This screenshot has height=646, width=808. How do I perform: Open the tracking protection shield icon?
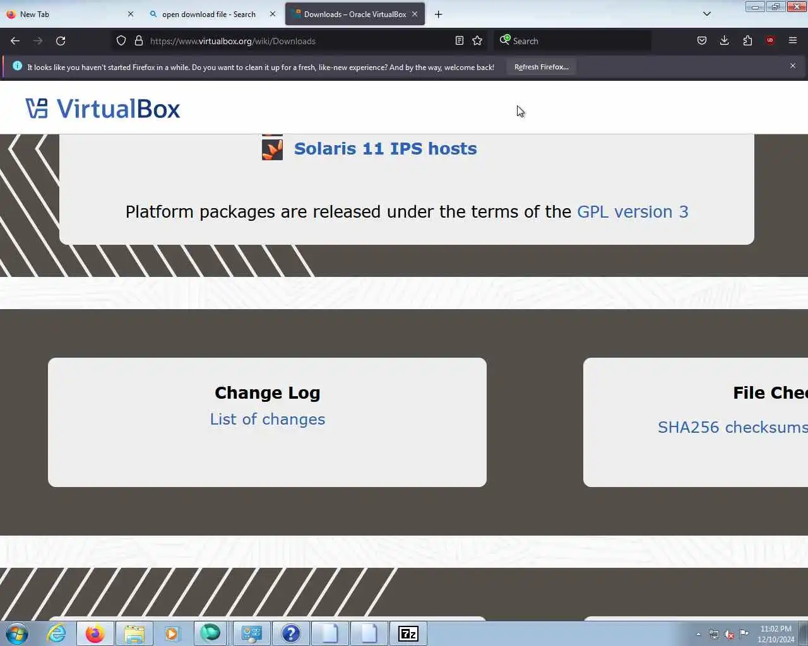tap(121, 41)
